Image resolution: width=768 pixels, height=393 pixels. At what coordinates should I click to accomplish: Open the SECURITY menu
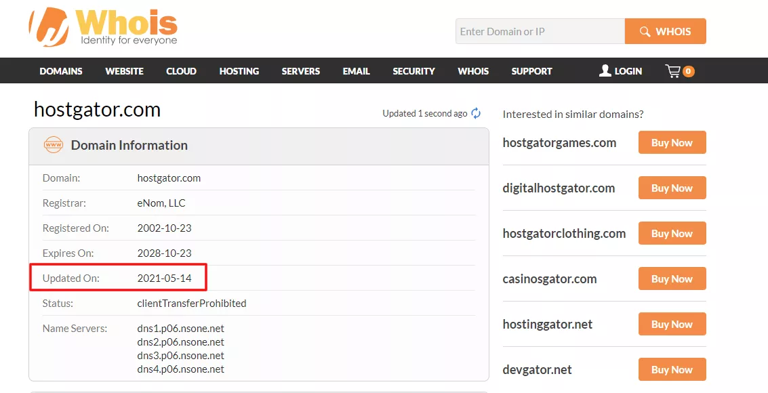tap(413, 71)
